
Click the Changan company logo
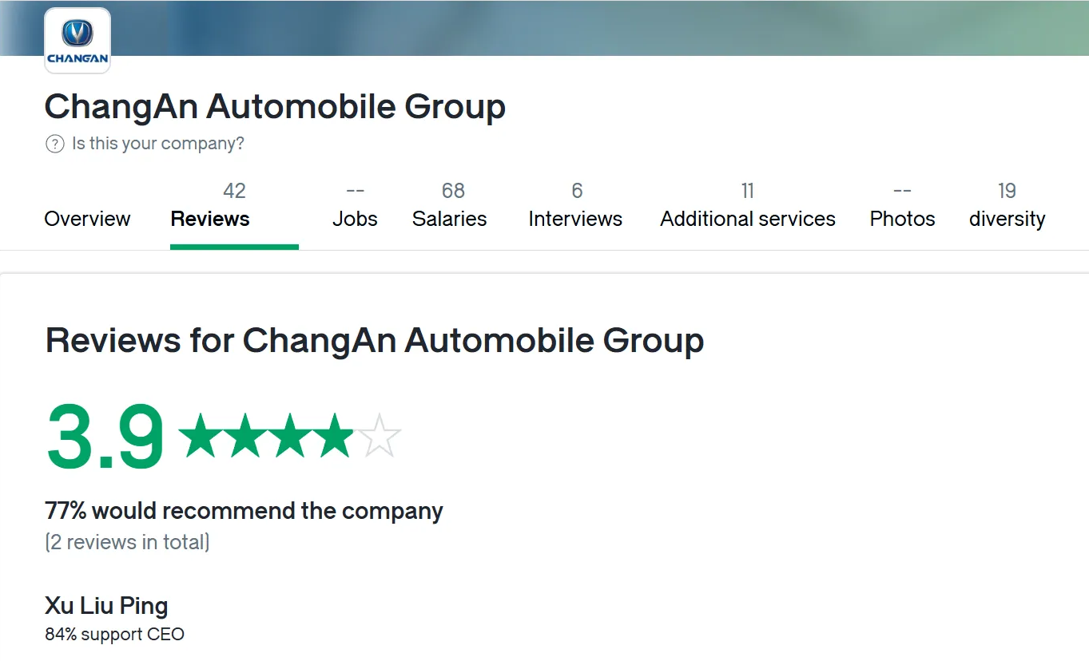tap(78, 41)
